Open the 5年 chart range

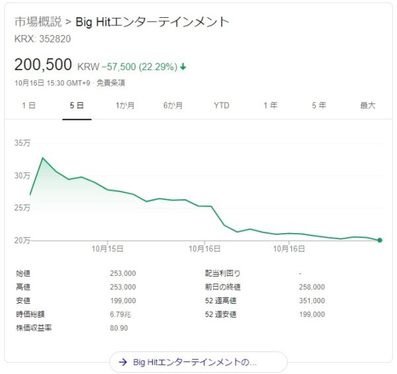[319, 105]
